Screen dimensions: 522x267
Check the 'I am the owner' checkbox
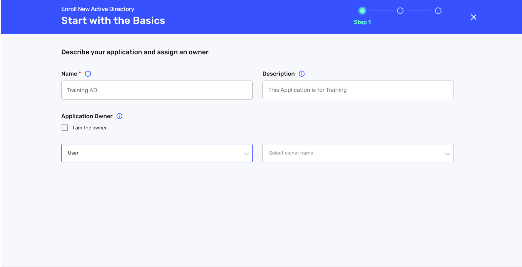(65, 128)
